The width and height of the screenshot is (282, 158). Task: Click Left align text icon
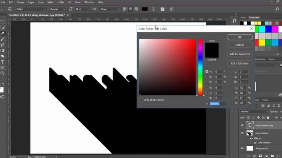point(124,9)
